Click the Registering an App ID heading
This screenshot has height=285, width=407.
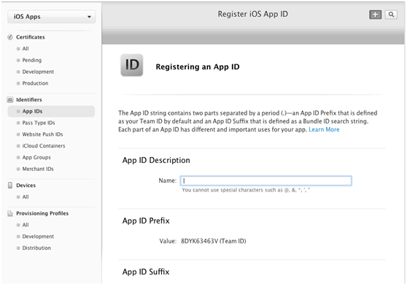(198, 66)
